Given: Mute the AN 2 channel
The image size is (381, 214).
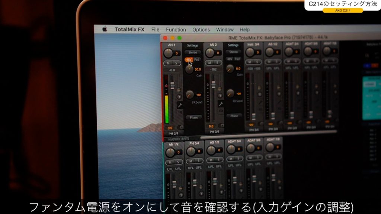Looking at the screenshot, I should click(210, 62).
